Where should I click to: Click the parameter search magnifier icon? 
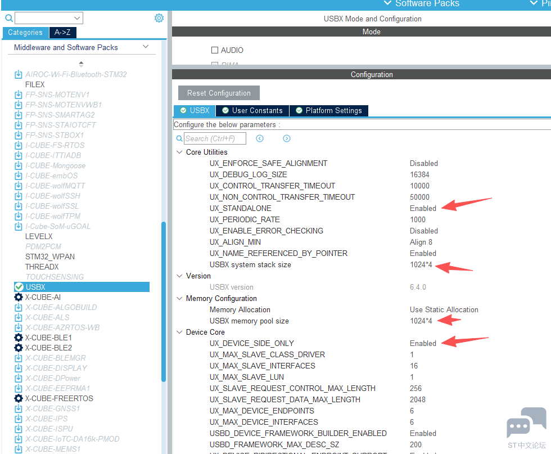point(179,138)
